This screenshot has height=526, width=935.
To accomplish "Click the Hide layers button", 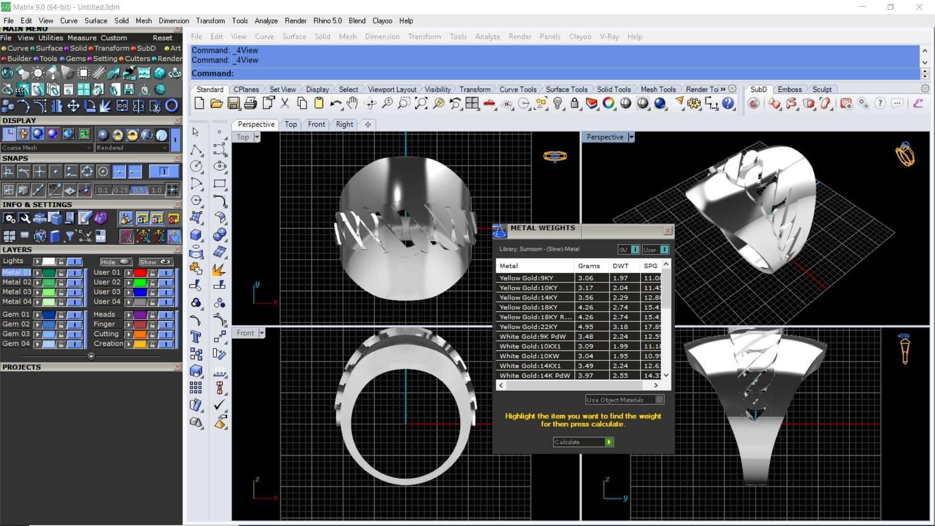I will point(115,262).
